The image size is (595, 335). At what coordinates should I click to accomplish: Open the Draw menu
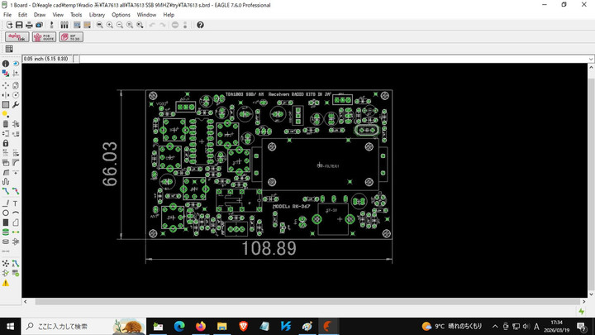(x=39, y=15)
